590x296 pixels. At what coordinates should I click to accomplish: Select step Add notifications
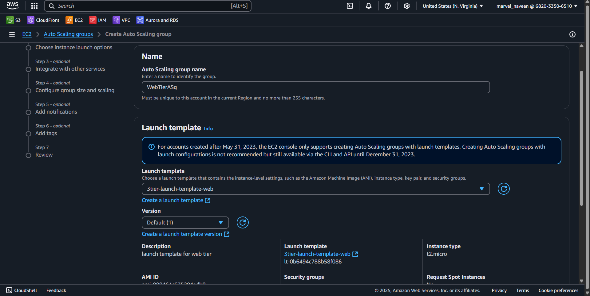click(56, 112)
